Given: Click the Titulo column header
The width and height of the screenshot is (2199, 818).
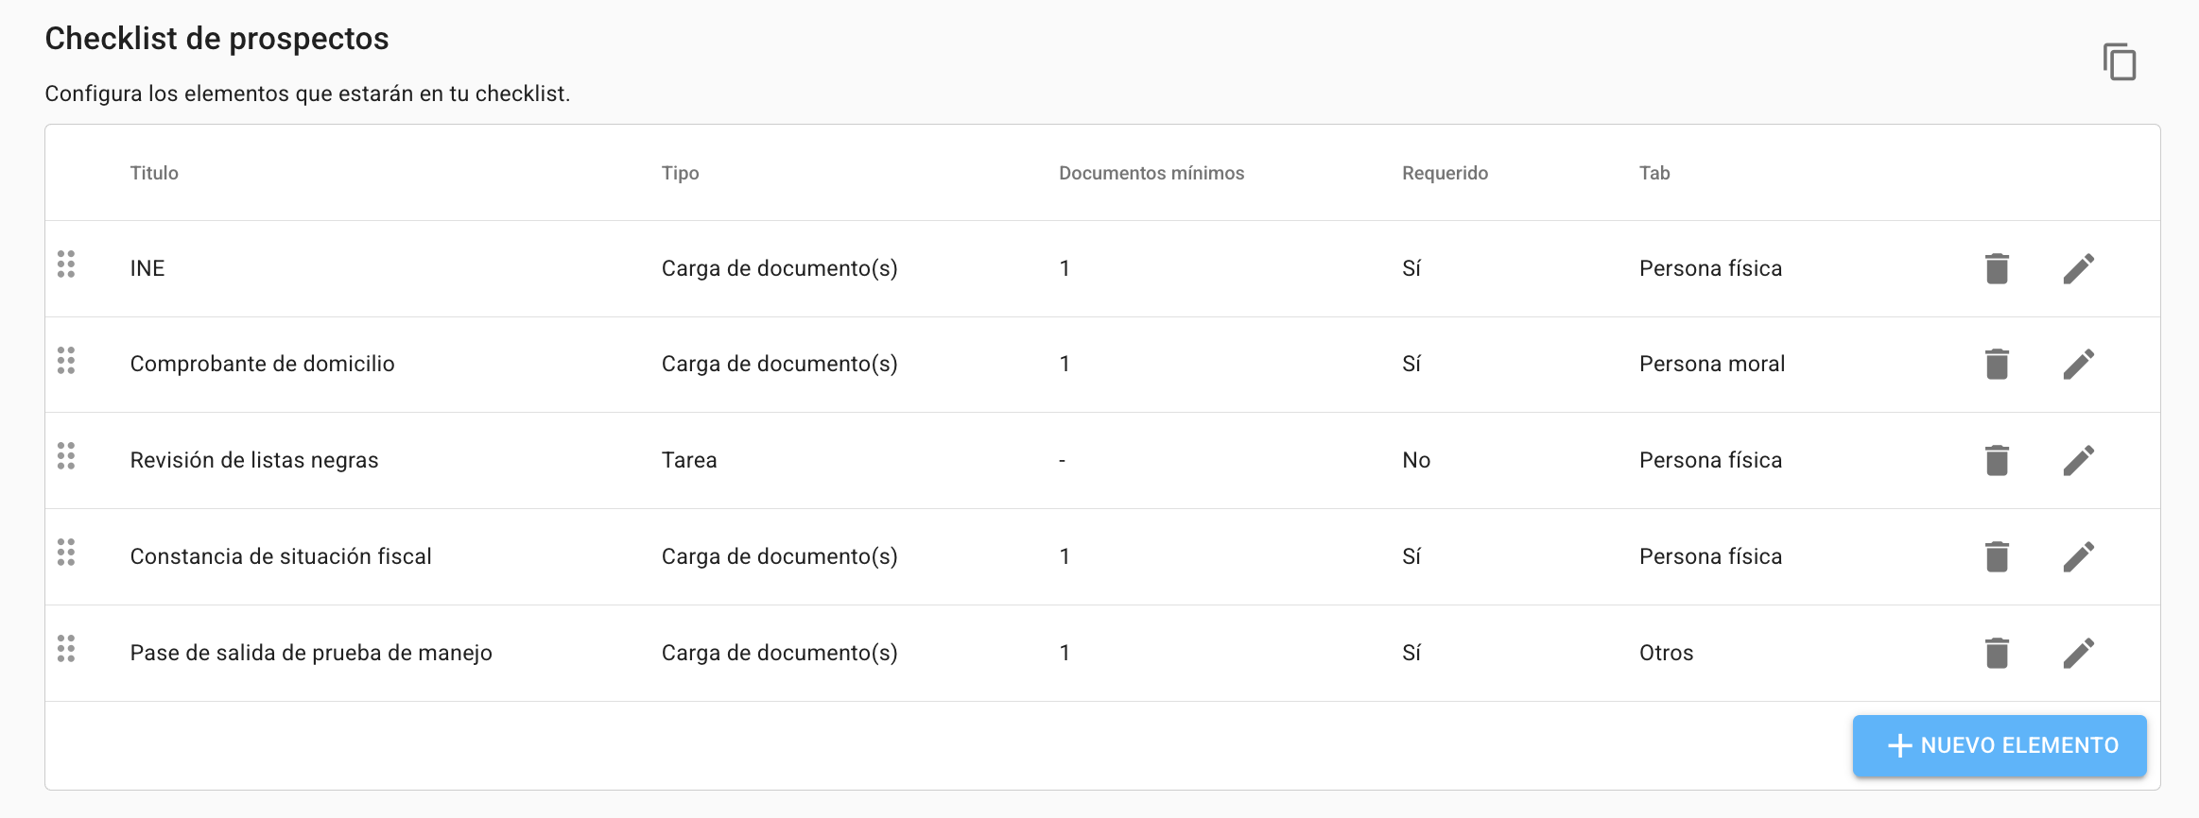Looking at the screenshot, I should point(154,173).
